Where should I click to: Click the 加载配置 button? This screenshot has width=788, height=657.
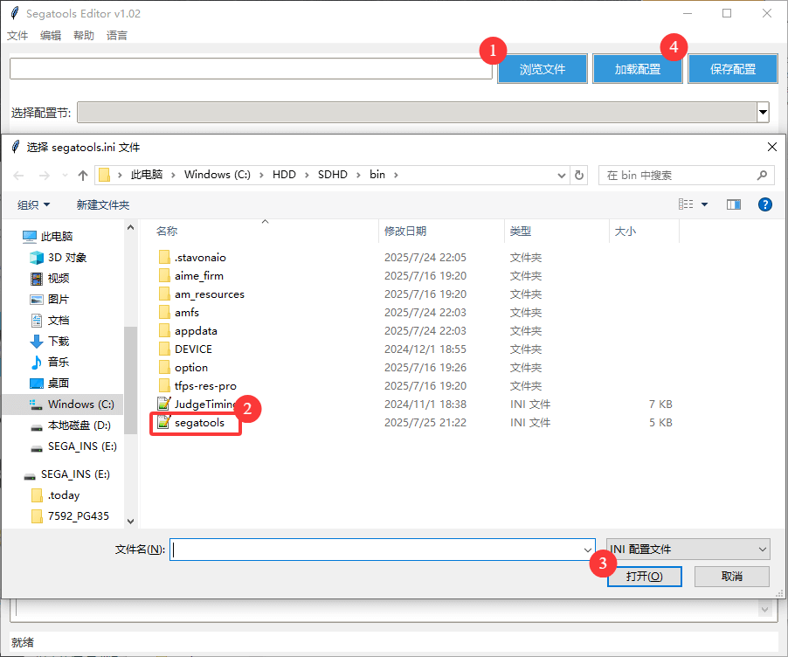[x=638, y=69]
